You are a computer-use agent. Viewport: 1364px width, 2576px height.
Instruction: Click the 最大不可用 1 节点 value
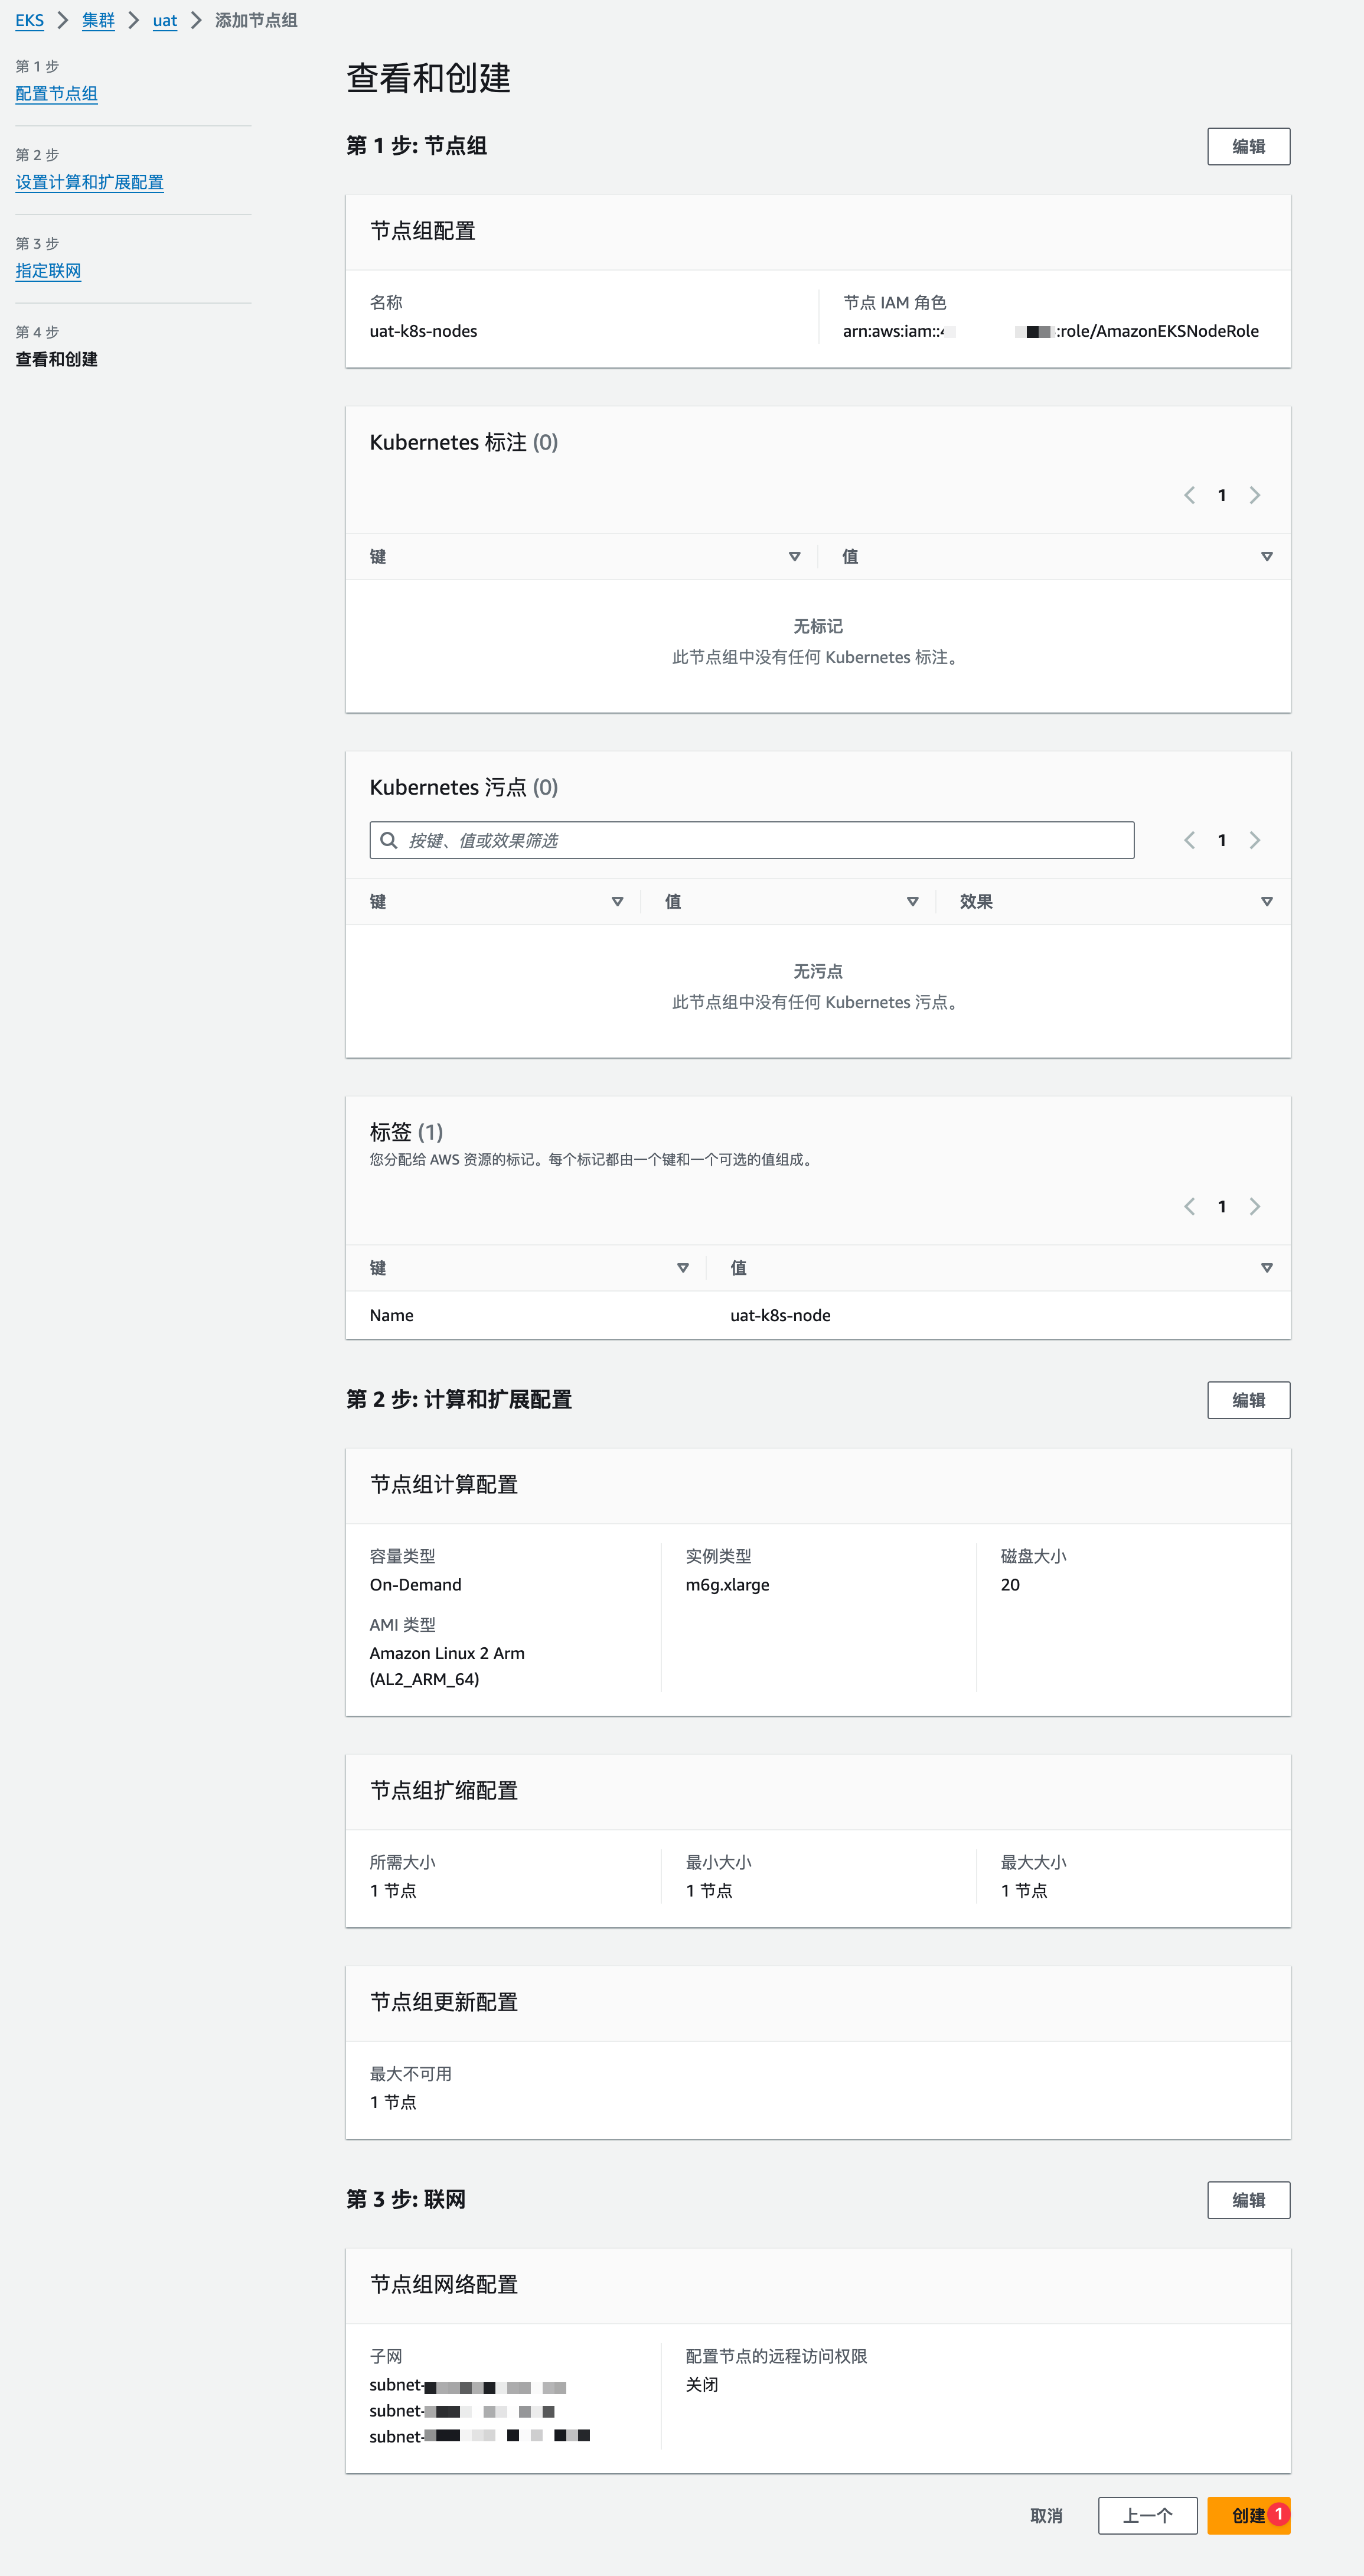(393, 2102)
